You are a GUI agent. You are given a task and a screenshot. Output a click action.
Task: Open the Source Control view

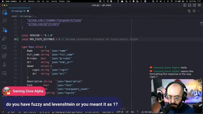coord(4,30)
